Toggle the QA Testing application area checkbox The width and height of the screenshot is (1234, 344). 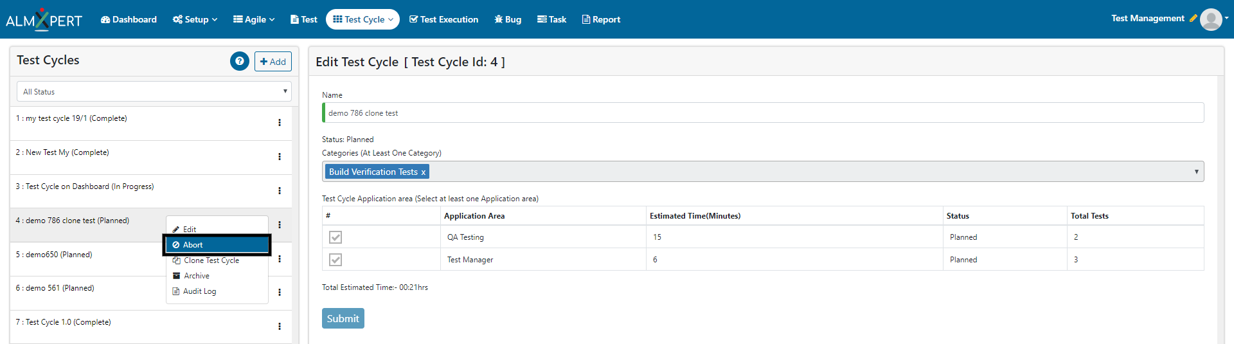pos(335,237)
